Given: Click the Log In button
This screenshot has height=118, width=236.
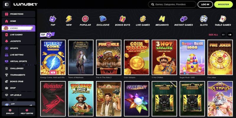Looking at the screenshot, I should [x=205, y=4].
